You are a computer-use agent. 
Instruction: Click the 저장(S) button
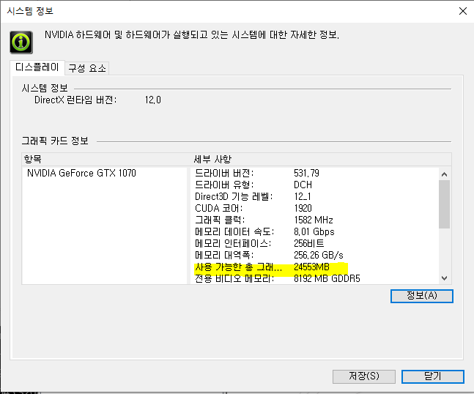click(x=364, y=376)
